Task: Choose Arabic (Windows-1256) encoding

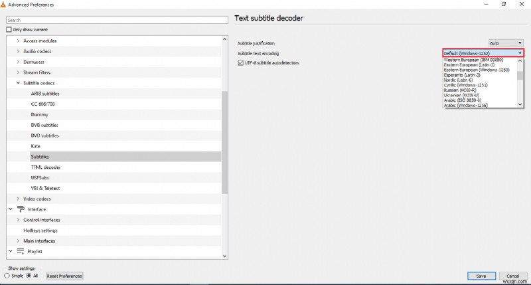Action: click(x=466, y=105)
